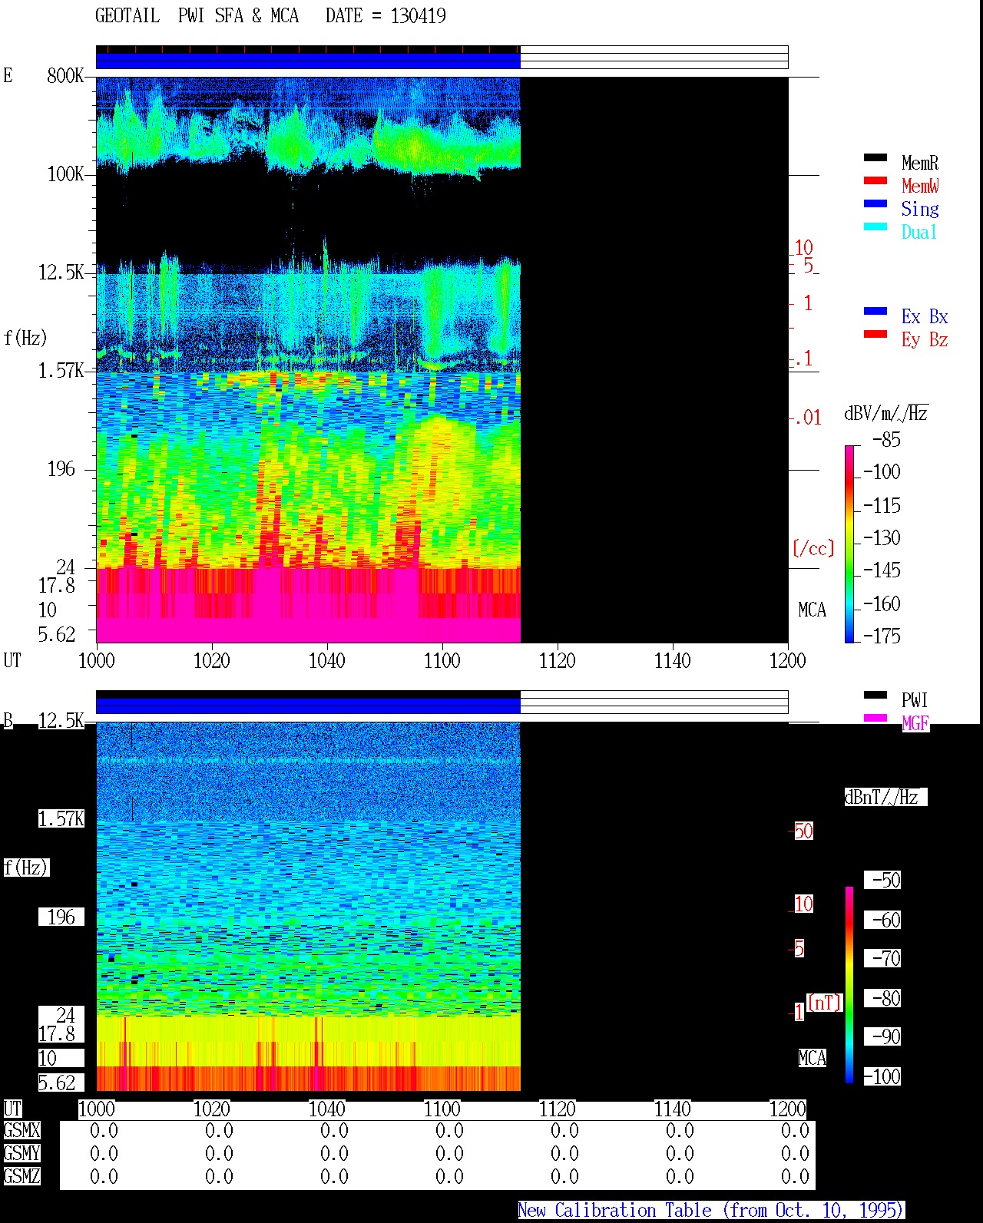Select the MemW legend label

[x=920, y=186]
